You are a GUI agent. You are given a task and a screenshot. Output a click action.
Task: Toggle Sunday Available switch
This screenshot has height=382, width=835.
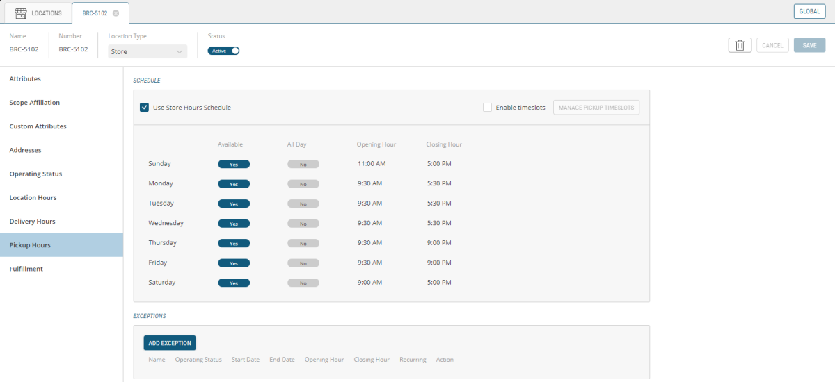click(x=234, y=165)
